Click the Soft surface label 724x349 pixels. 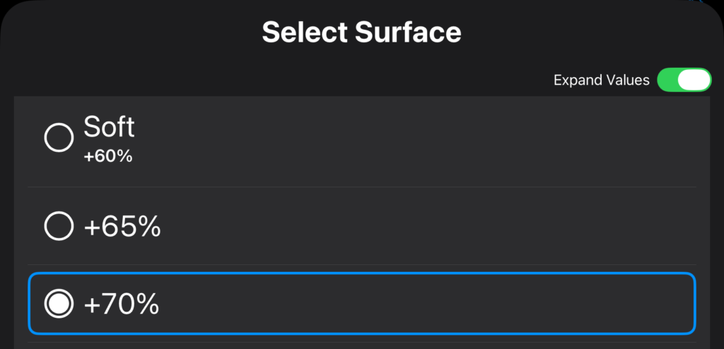109,128
